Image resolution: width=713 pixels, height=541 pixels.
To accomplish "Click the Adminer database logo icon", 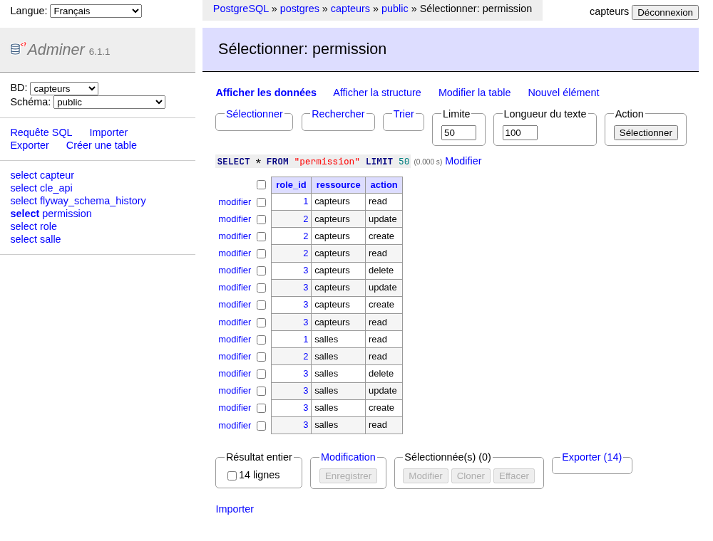I will pos(19,48).
